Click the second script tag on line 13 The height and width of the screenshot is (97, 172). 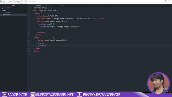click(x=52, y=40)
